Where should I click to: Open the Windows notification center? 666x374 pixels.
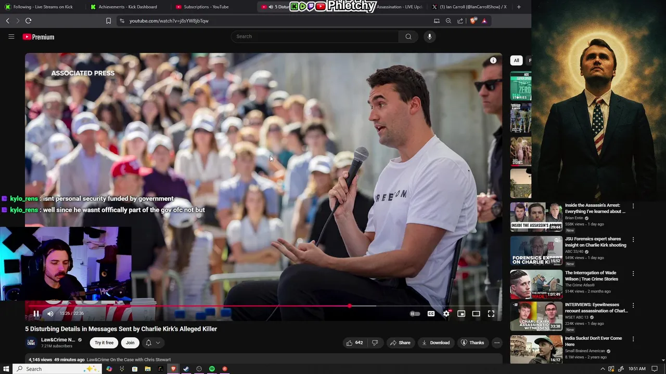655,369
